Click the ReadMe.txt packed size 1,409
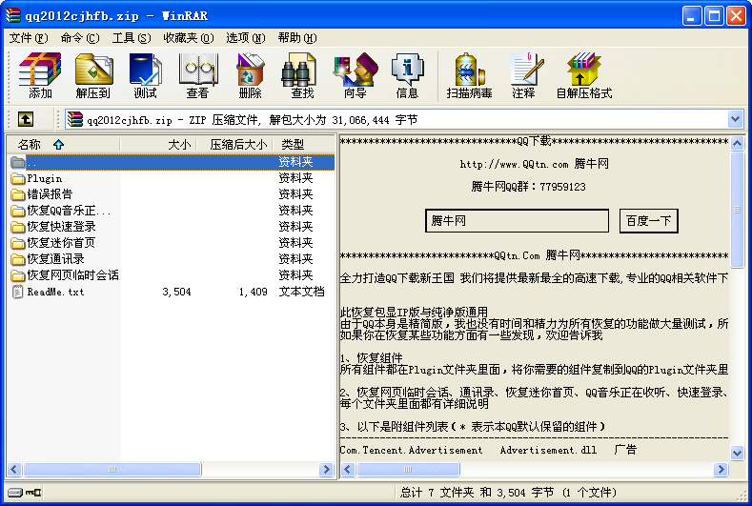Screen dimensions: 752x506 [253, 292]
